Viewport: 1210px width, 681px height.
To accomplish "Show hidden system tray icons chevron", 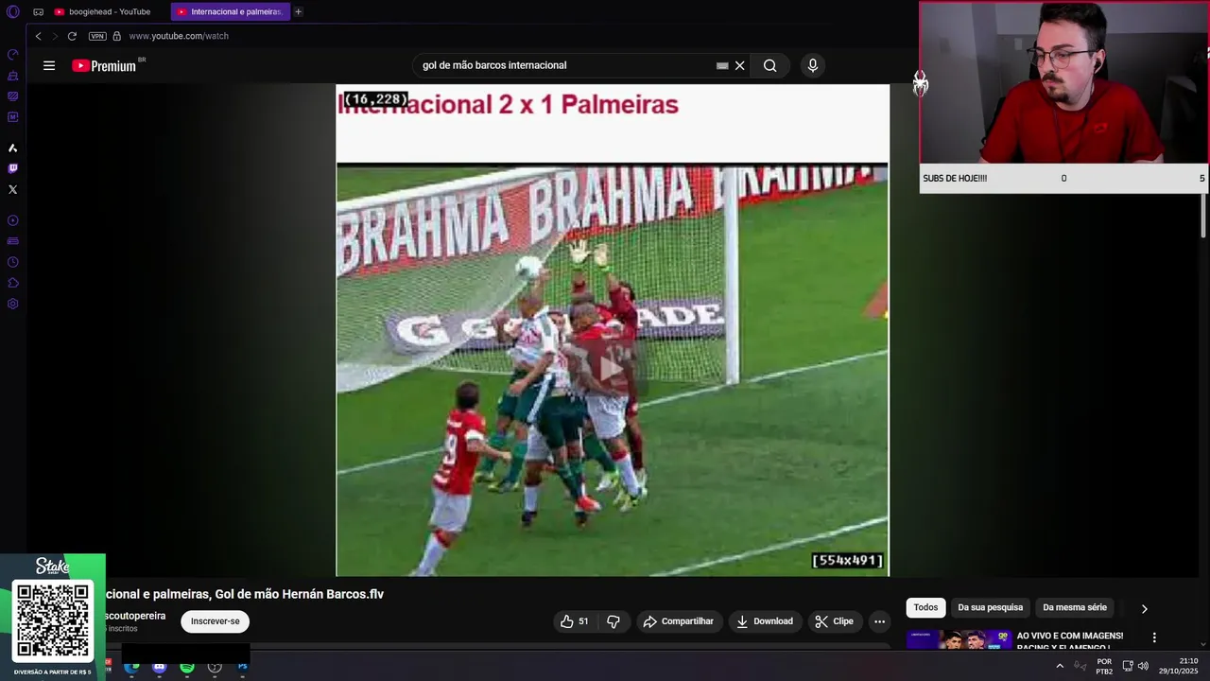I will (x=1060, y=666).
